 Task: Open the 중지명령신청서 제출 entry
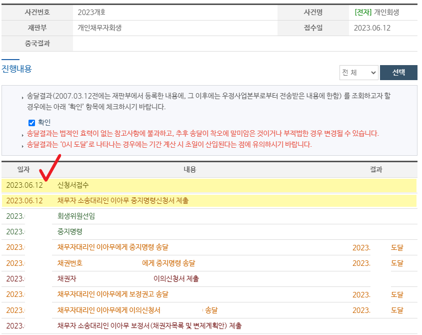click(123, 201)
